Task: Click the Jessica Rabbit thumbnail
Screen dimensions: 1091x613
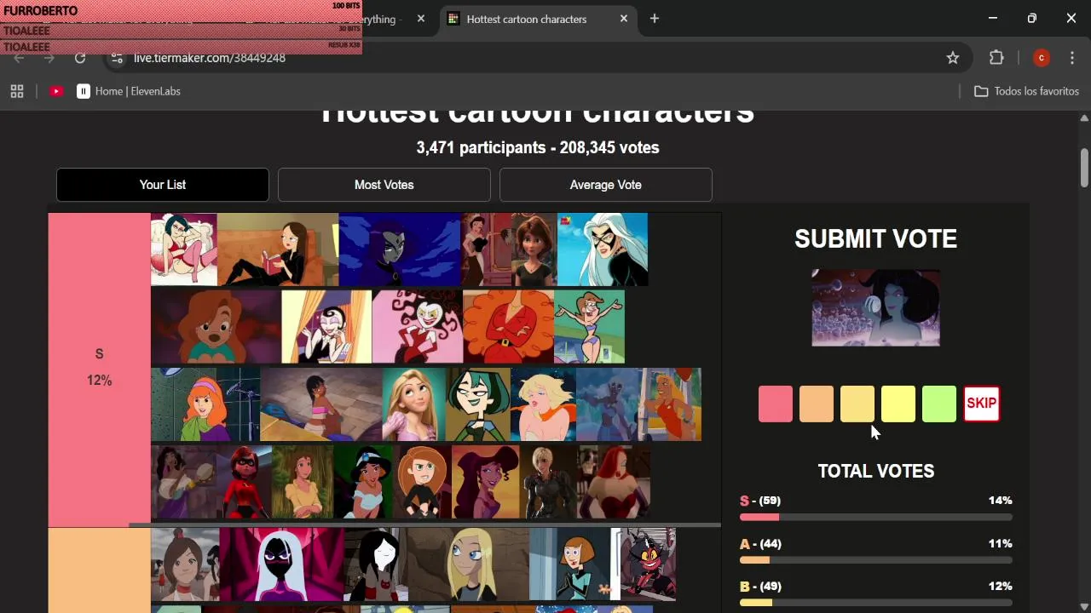Action: pos(615,482)
